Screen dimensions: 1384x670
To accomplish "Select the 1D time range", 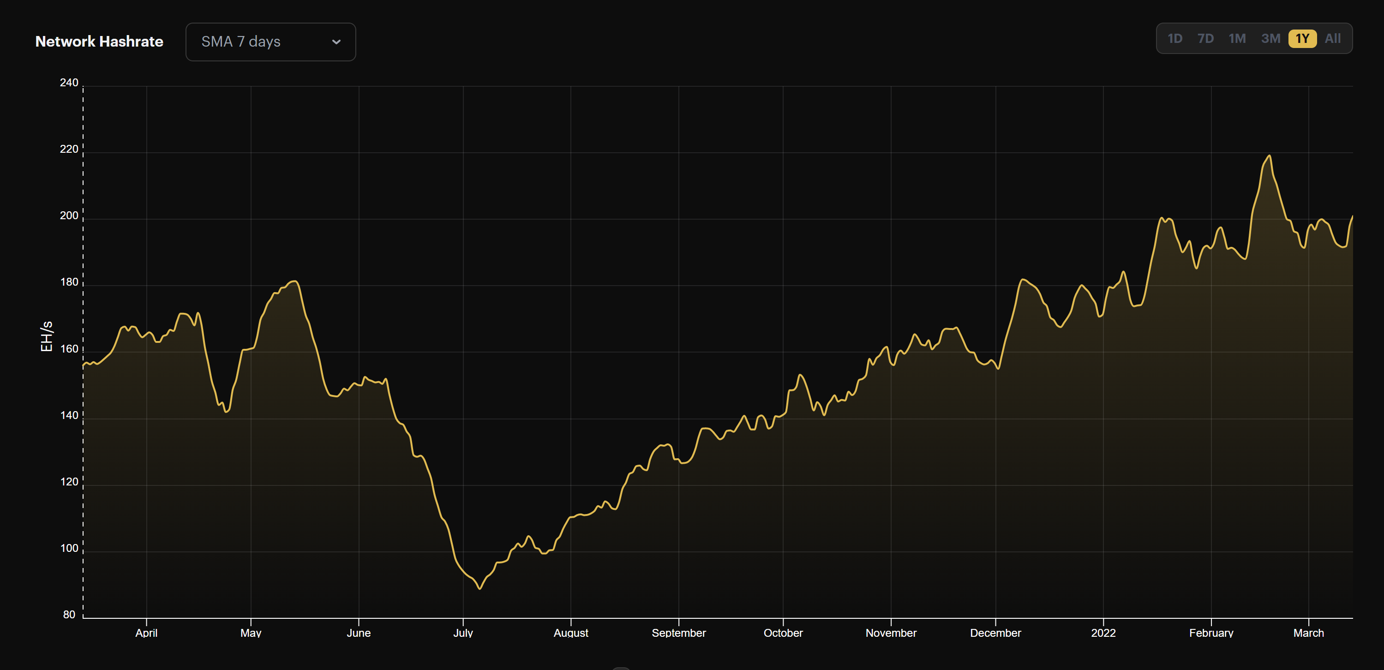I will (1174, 39).
